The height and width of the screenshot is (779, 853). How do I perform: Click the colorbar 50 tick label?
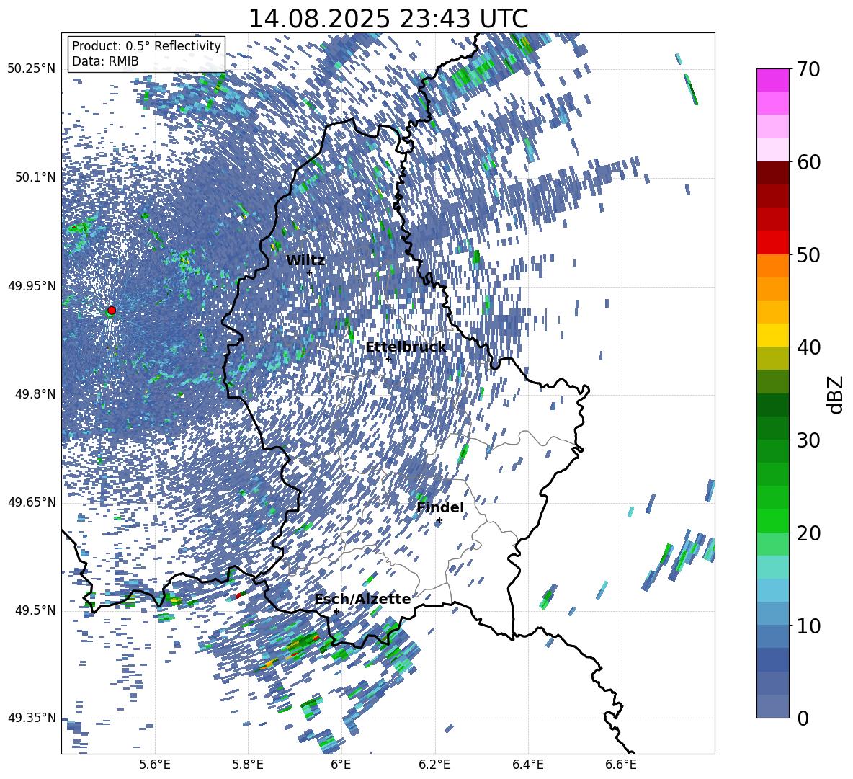(808, 254)
